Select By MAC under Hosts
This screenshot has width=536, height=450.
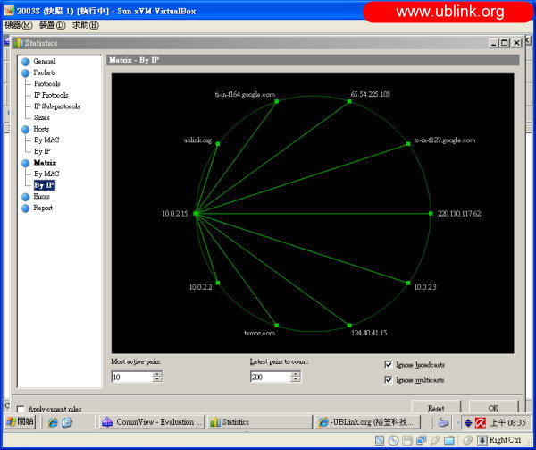46,140
